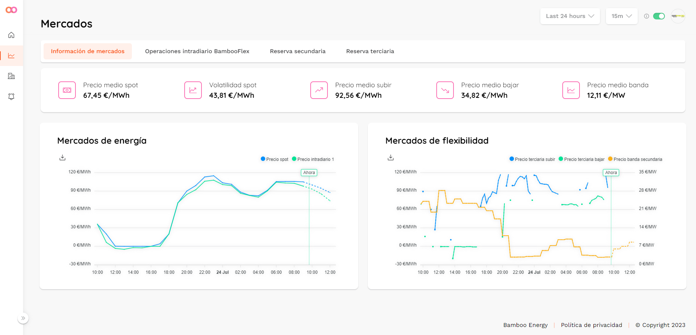696x335 pixels.
Task: Expand the sidebar with double-chevron button
Action: click(x=23, y=318)
